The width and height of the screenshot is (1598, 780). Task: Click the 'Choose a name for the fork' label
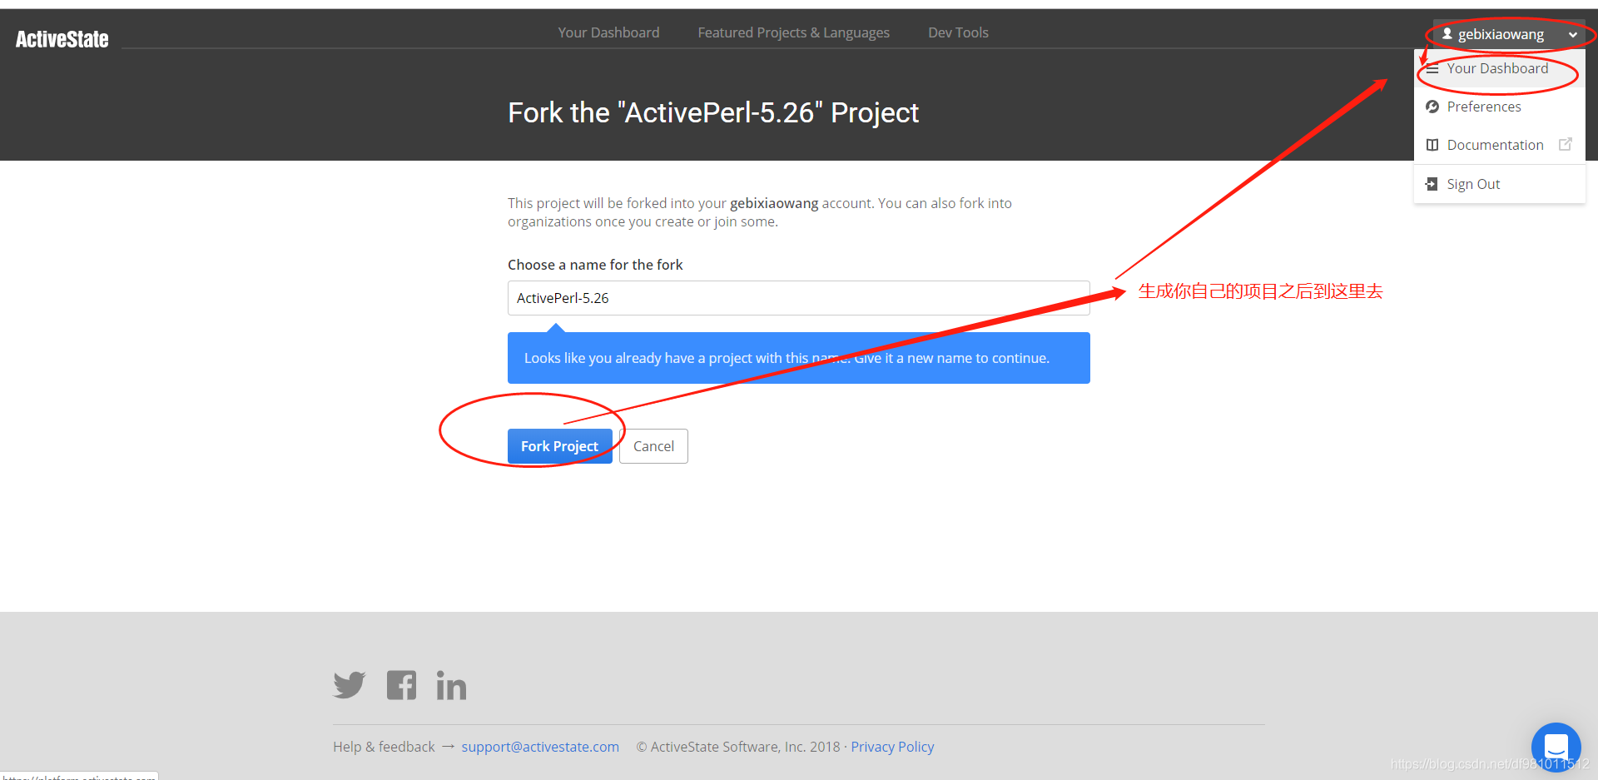[x=595, y=265]
